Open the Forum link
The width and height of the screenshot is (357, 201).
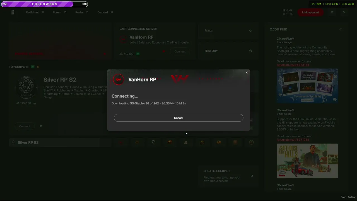[x=59, y=12]
